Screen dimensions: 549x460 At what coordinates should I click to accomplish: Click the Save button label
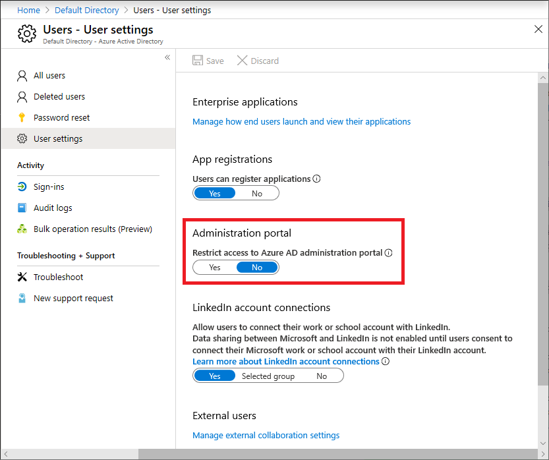tap(215, 61)
